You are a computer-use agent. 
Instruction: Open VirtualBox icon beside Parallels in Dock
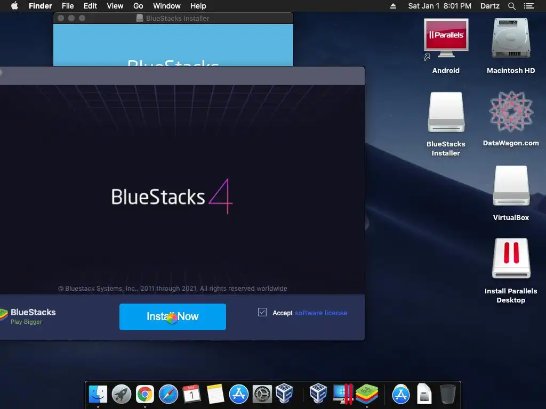tap(318, 394)
